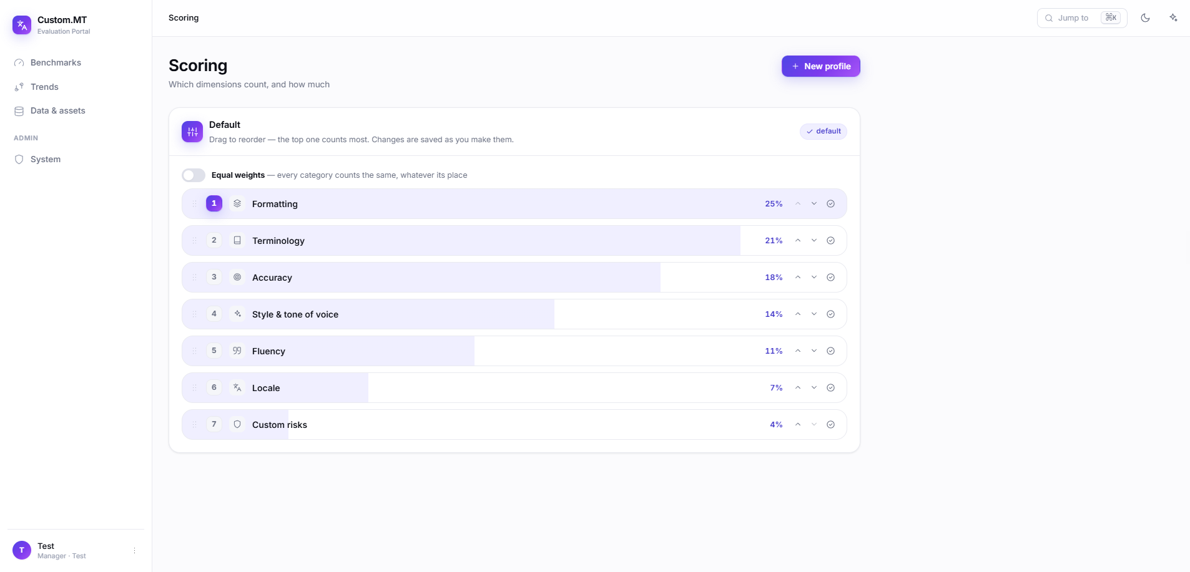
Task: Toggle the Fluency enabled check circle
Action: (x=830, y=351)
